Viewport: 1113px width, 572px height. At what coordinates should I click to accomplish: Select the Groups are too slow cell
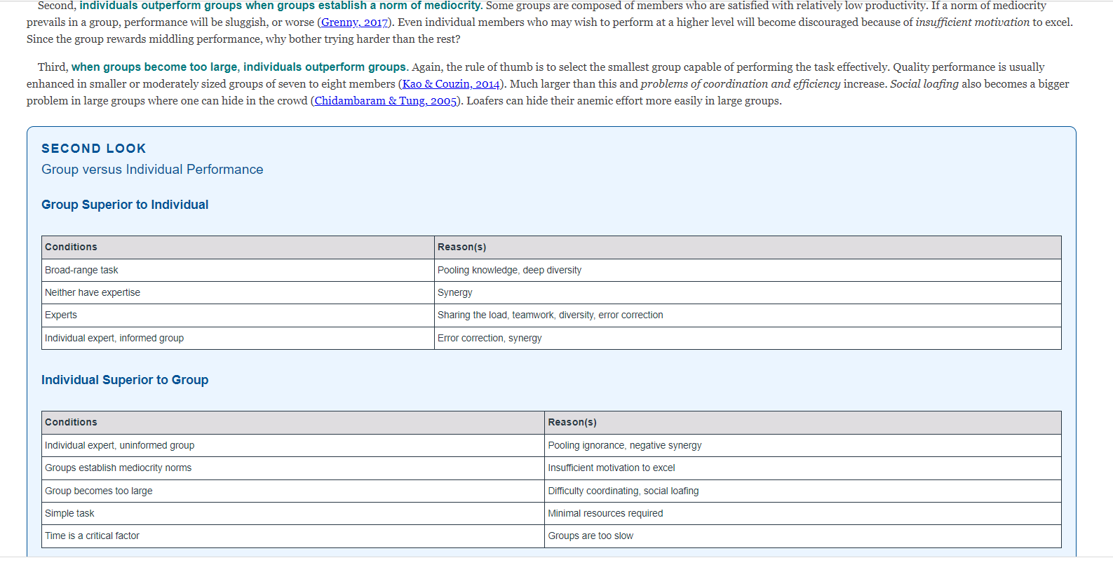click(803, 536)
